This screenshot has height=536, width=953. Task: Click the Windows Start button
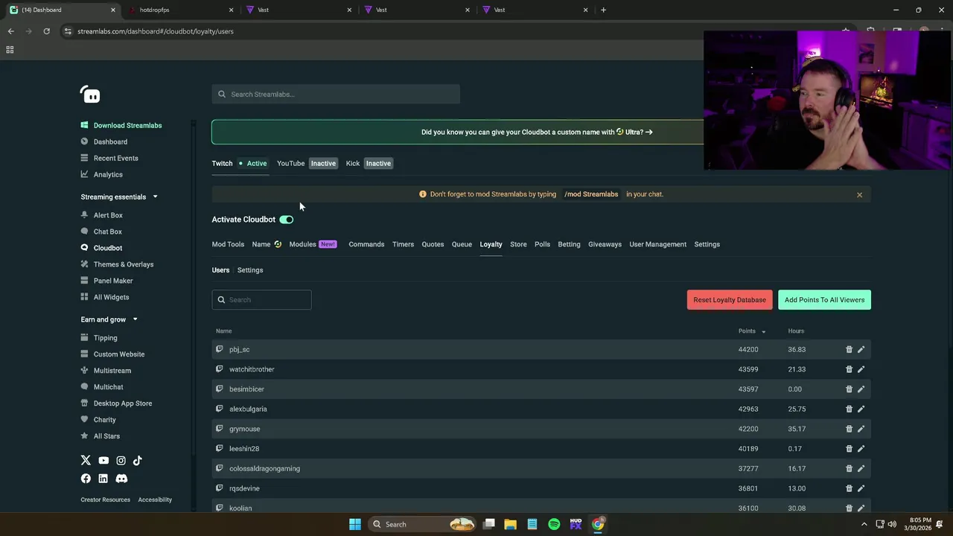[x=355, y=524]
